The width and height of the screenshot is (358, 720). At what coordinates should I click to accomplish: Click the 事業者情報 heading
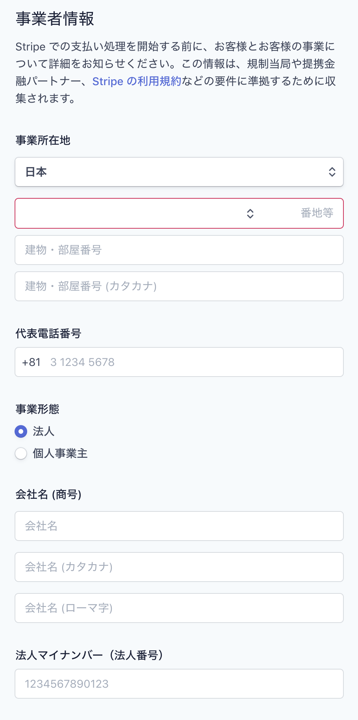click(x=55, y=18)
